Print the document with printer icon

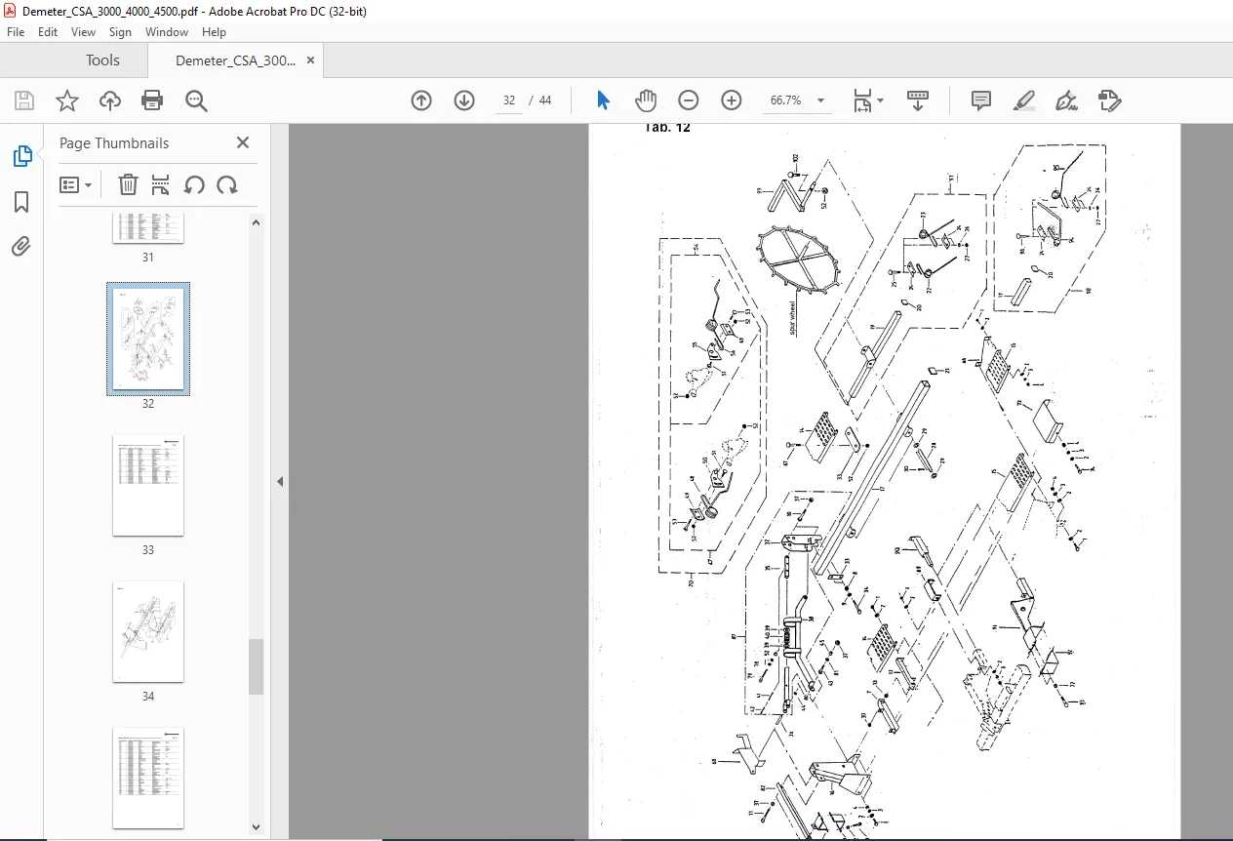152,100
